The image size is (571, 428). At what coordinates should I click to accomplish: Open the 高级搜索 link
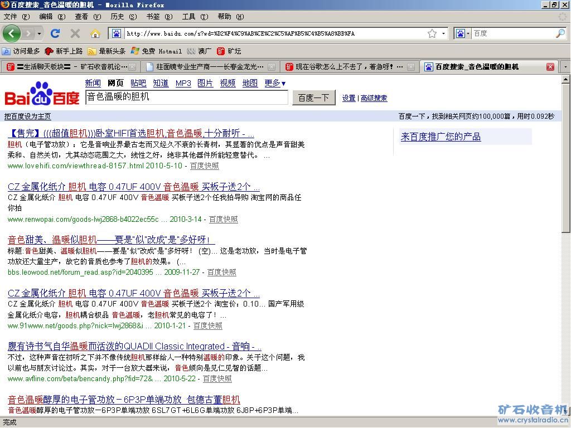click(x=374, y=98)
